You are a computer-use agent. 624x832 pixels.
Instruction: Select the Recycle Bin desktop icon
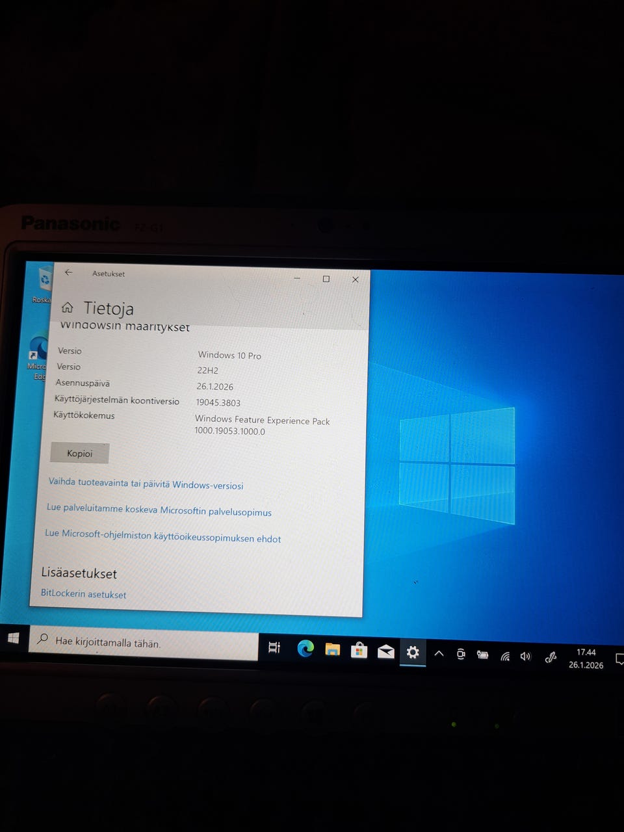[x=44, y=285]
